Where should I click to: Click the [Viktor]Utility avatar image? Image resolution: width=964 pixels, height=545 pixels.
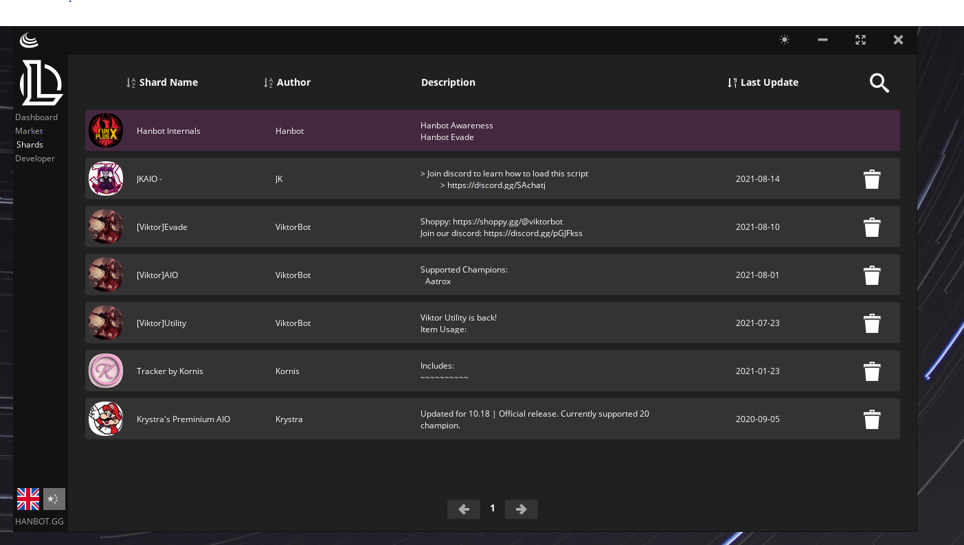(x=106, y=323)
